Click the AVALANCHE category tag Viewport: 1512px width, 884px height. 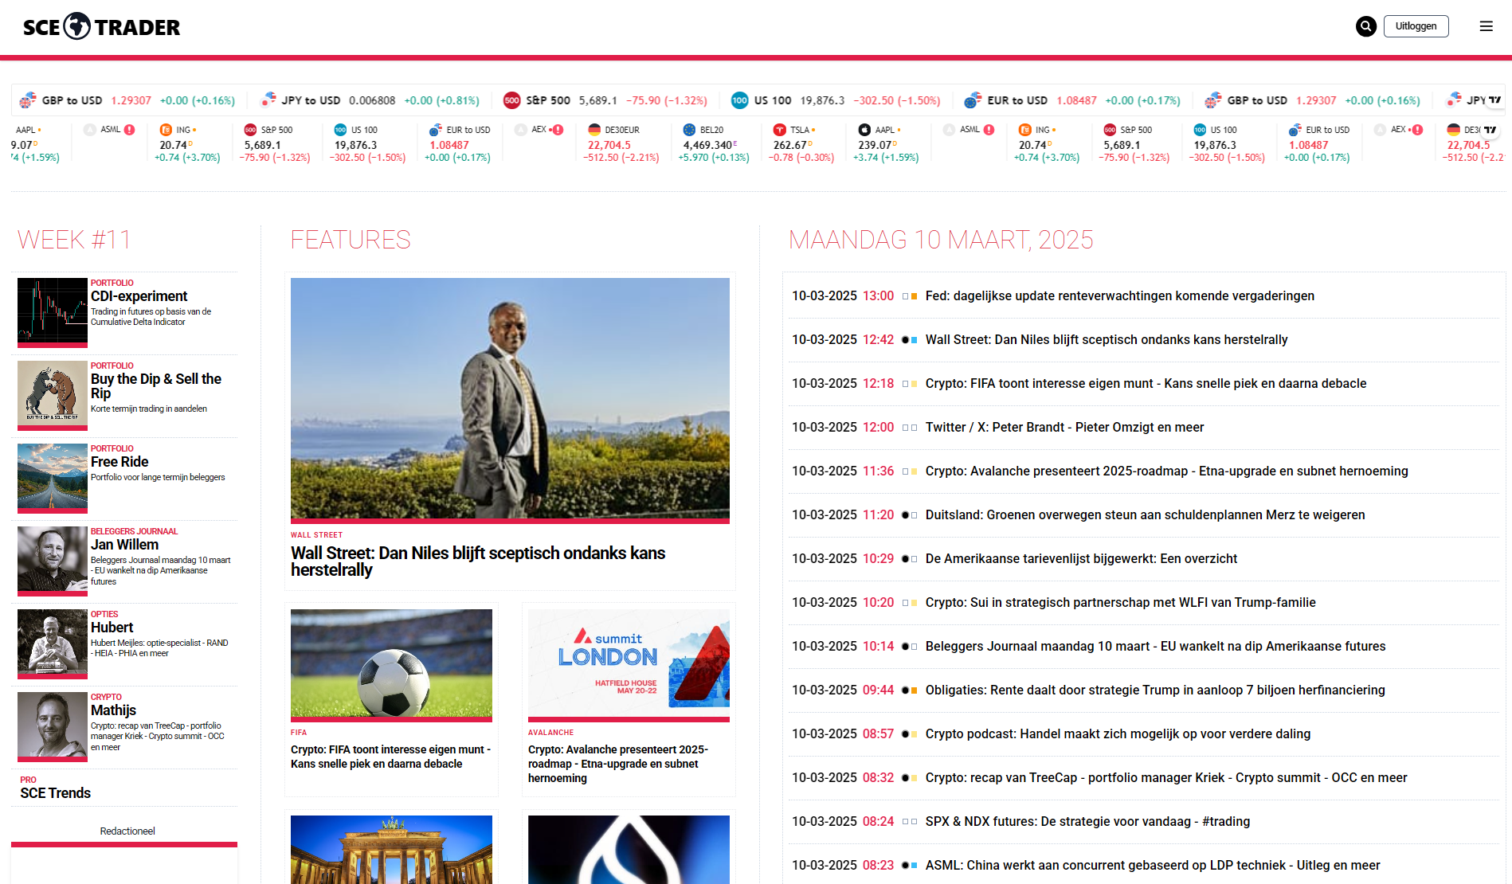pyautogui.click(x=550, y=733)
